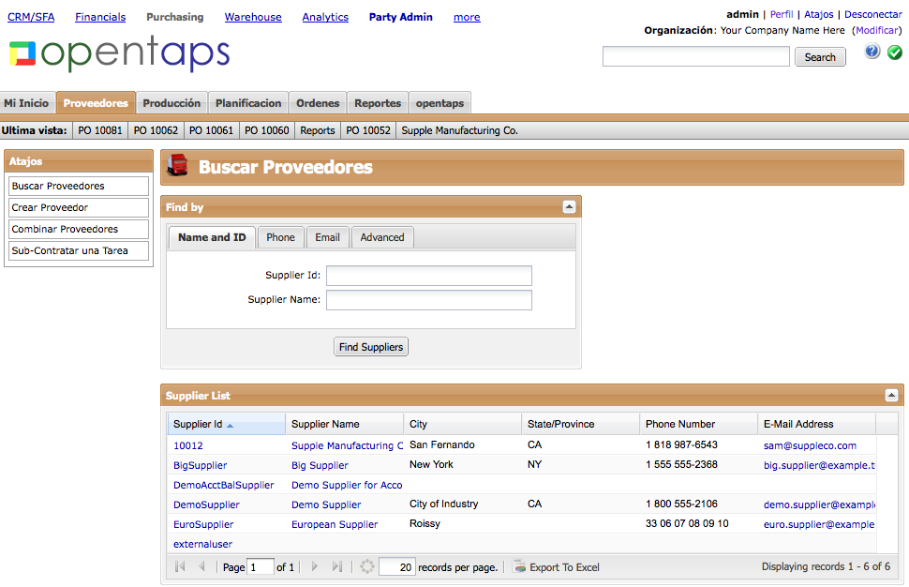The width and height of the screenshot is (909, 587).
Task: Sort by City column header
Action: click(463, 424)
